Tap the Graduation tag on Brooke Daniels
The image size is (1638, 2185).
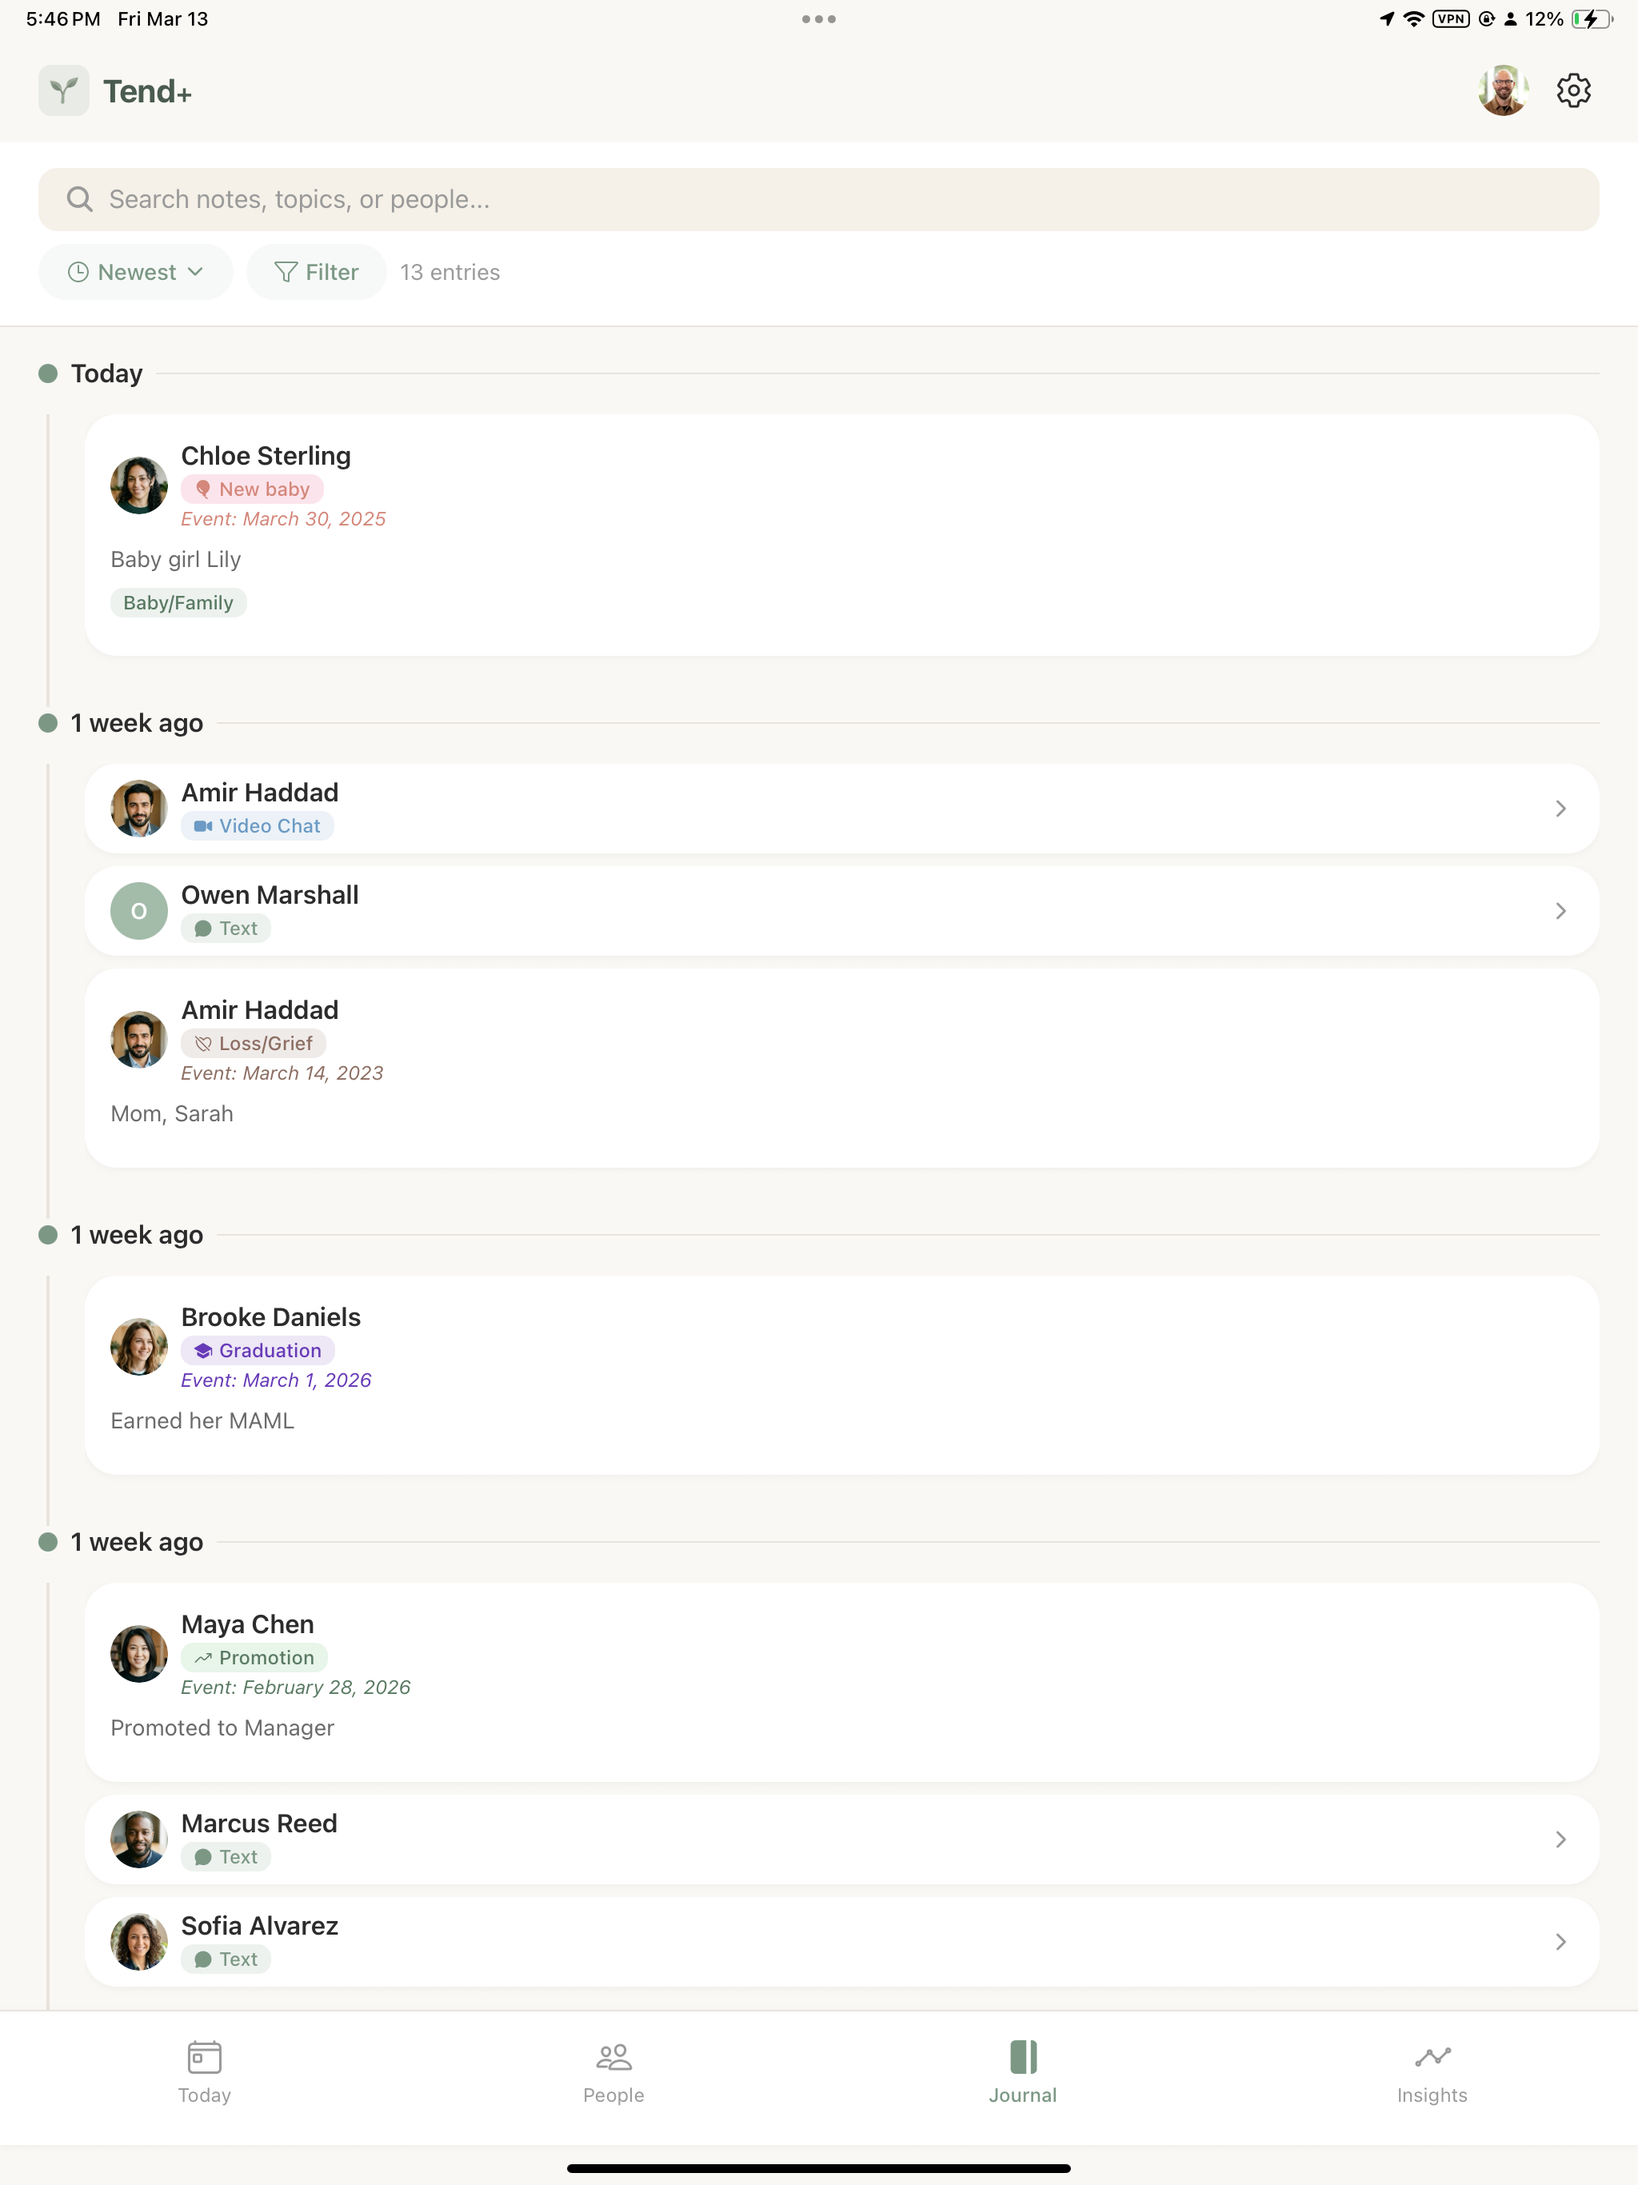click(x=258, y=1350)
